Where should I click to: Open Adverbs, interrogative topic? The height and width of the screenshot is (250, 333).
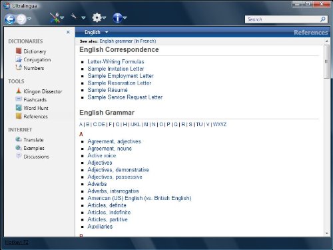click(113, 191)
